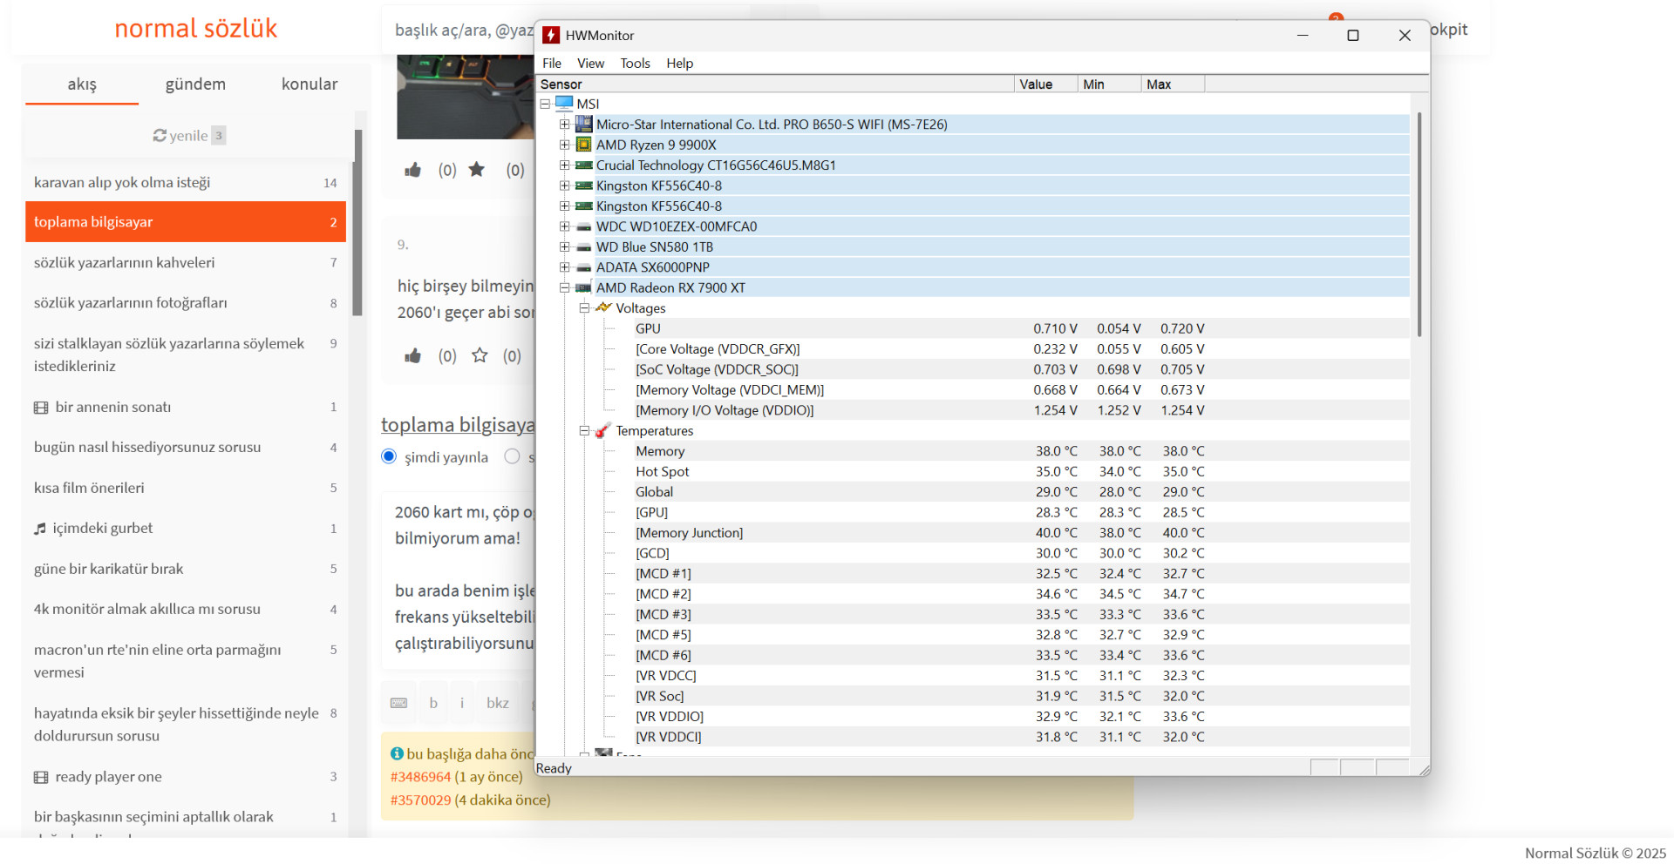Click the filled star icon below the image
Viewport: 1674px width, 864px height.
(477, 170)
